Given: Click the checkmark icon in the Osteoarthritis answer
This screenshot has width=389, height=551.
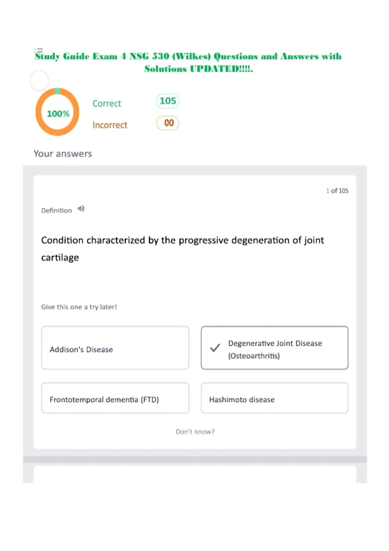Looking at the screenshot, I should [x=215, y=348].
